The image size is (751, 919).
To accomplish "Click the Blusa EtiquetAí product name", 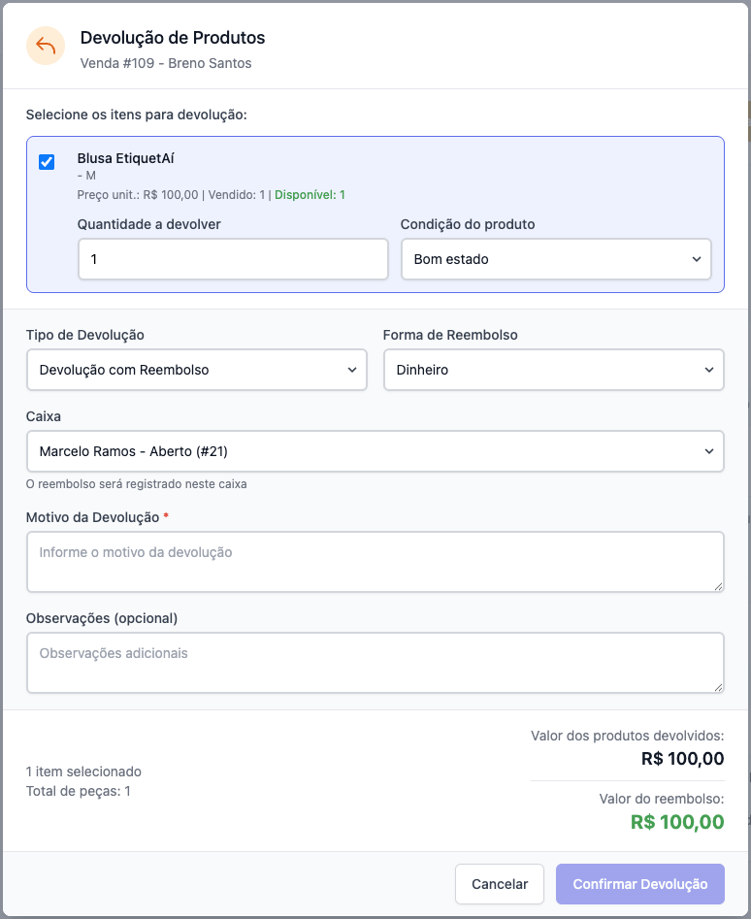I will (125, 158).
